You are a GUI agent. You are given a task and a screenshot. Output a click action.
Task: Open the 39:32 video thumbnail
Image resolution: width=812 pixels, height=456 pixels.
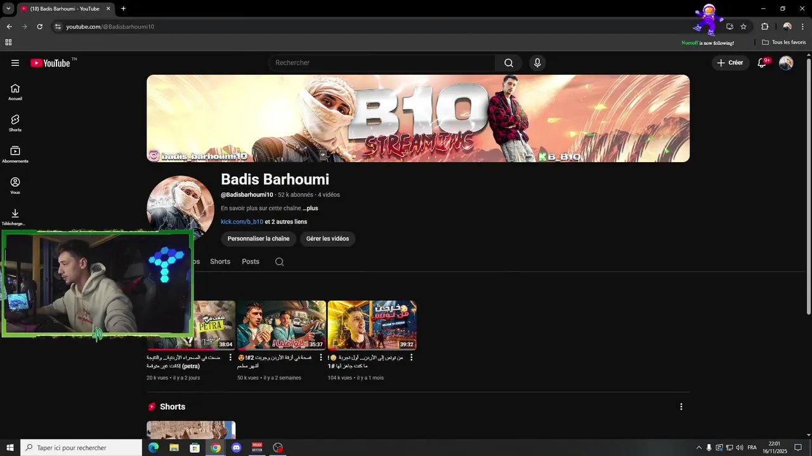[x=372, y=325]
